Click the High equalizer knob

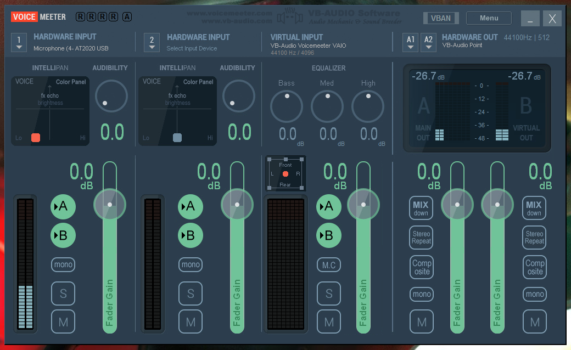point(368,106)
